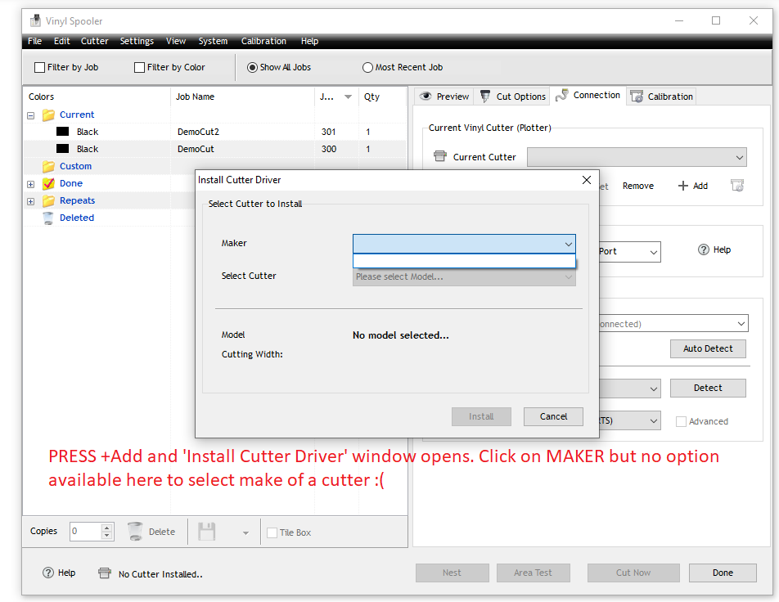Select the Deleted tree item

[x=77, y=218]
